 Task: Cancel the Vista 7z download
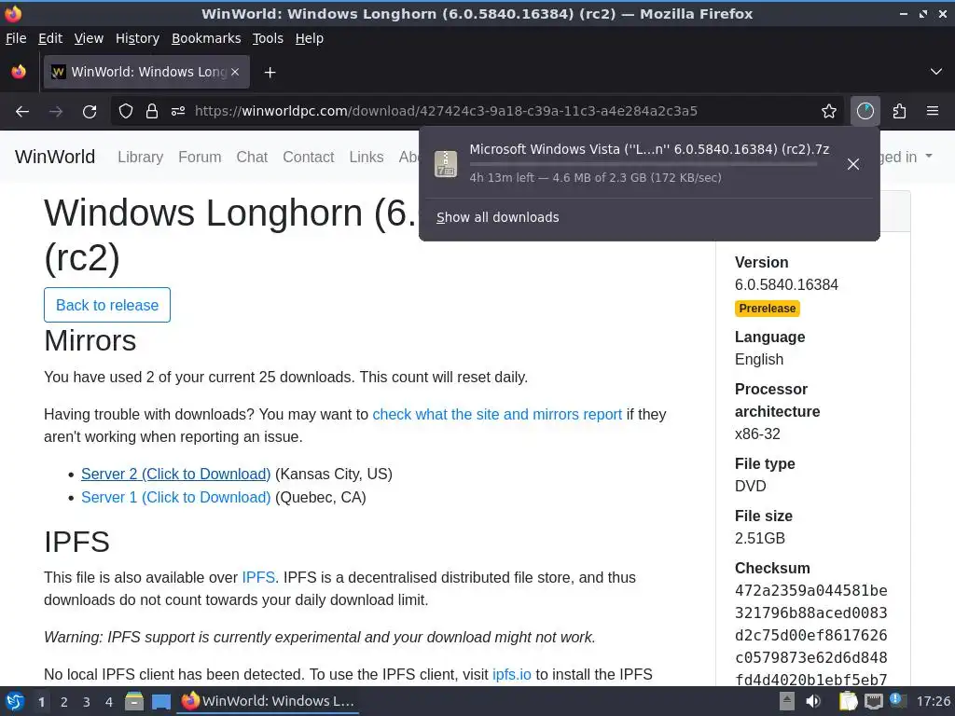point(853,164)
